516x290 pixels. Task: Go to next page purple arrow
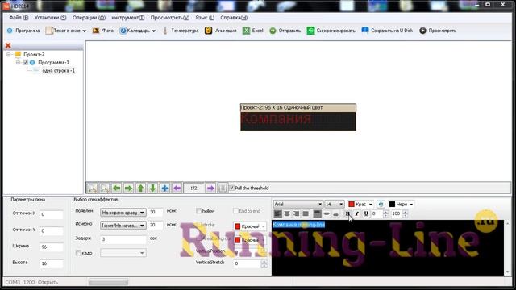pyautogui.click(x=210, y=188)
